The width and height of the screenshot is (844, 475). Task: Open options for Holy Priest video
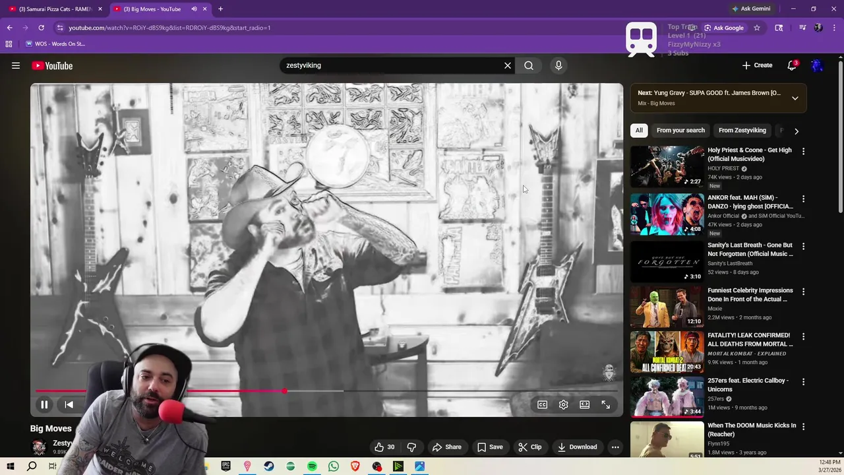click(803, 151)
